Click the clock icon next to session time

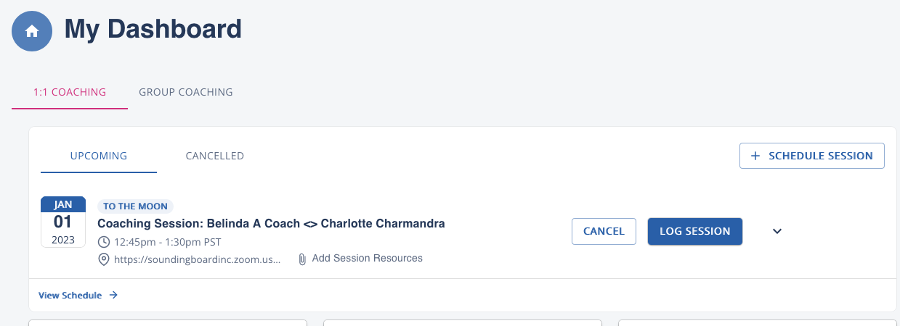(104, 242)
